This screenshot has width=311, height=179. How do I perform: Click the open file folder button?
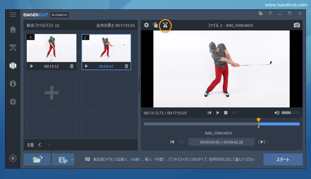(x=37, y=160)
